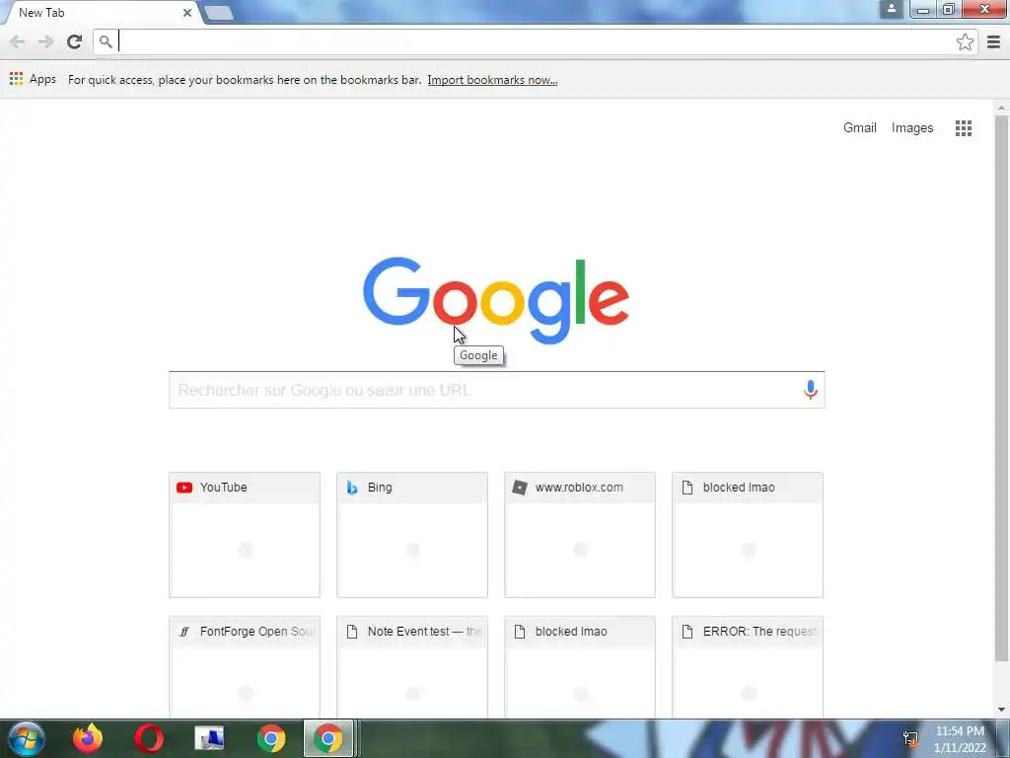This screenshot has width=1010, height=758.
Task: Click the Chrome user profile button
Action: pyautogui.click(x=892, y=9)
